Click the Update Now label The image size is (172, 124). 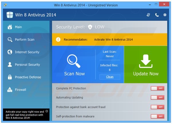[x=146, y=74]
